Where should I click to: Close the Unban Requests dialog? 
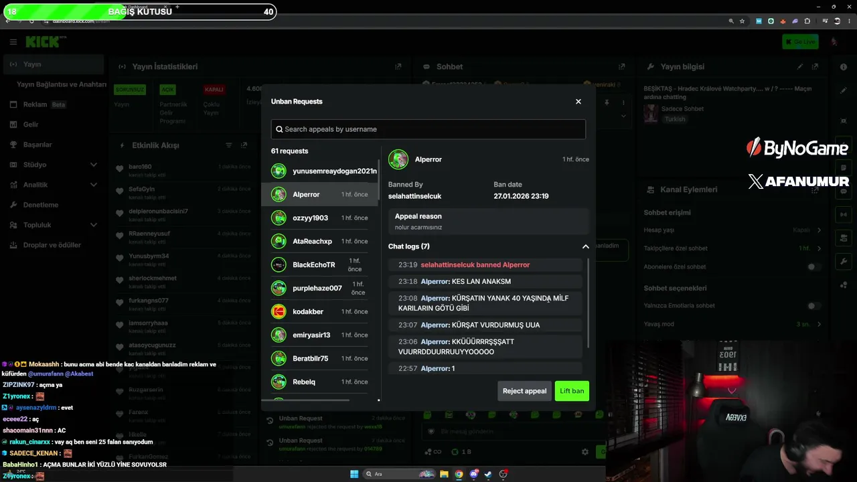(578, 102)
